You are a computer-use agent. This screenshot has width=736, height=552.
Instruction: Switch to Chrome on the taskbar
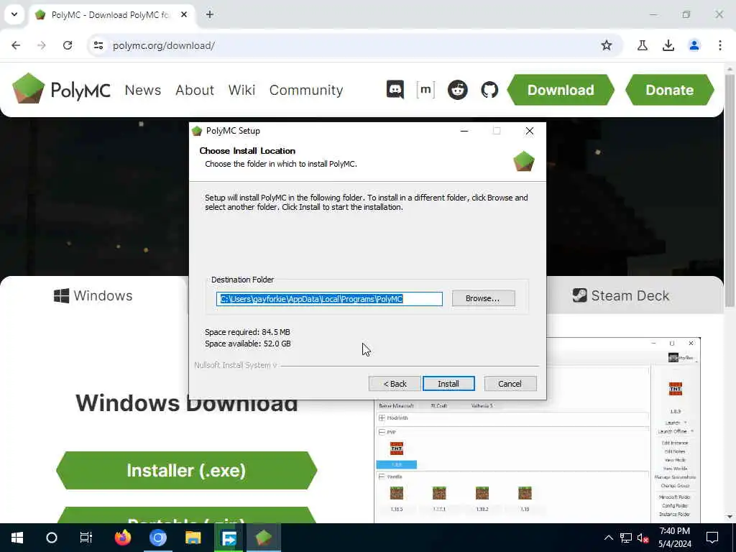157,538
